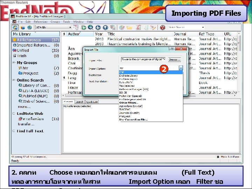Open the Groups menu
The image size is (252, 189).
click(55, 22)
